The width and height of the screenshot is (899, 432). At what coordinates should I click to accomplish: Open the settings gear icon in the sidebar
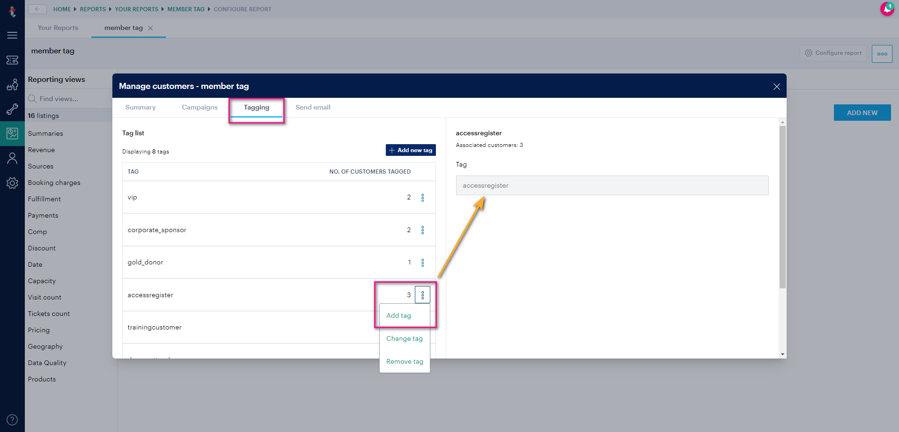(x=12, y=183)
